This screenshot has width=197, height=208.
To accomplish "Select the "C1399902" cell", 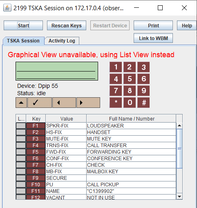I will pos(131,191).
